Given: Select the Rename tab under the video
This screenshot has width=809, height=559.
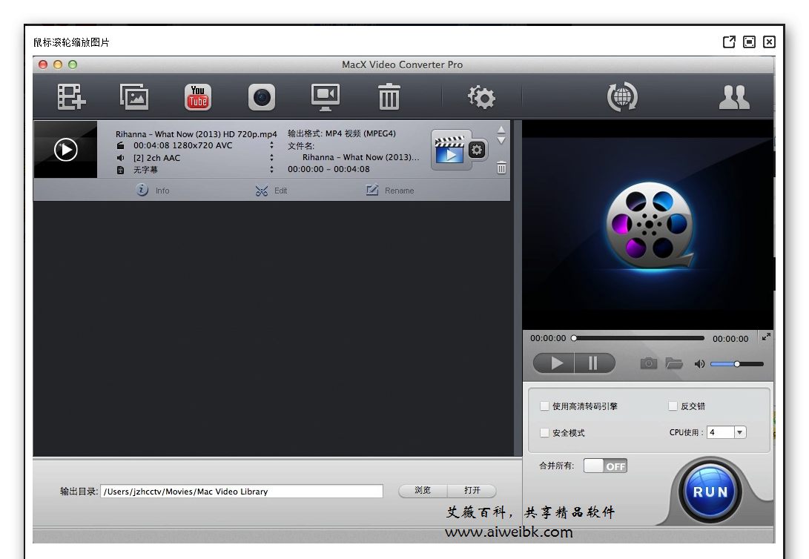Looking at the screenshot, I should click(390, 191).
